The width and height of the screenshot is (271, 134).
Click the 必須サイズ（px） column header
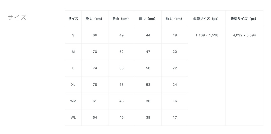pos(207,19)
